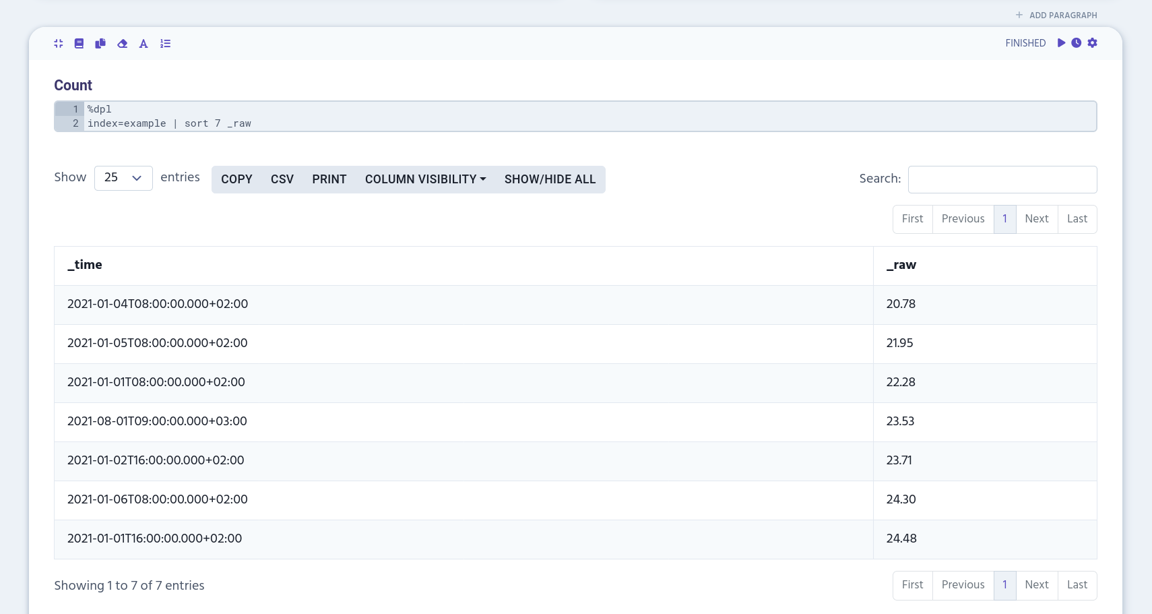Screen dimensions: 1152x614
Task: Click 'Showing 1 to 7 of 7 entries' text
Action: click(x=129, y=586)
